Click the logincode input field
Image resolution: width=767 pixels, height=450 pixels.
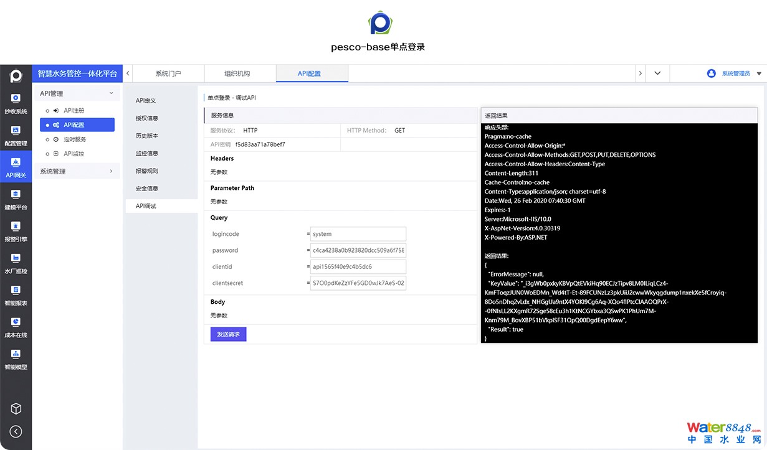[358, 234]
